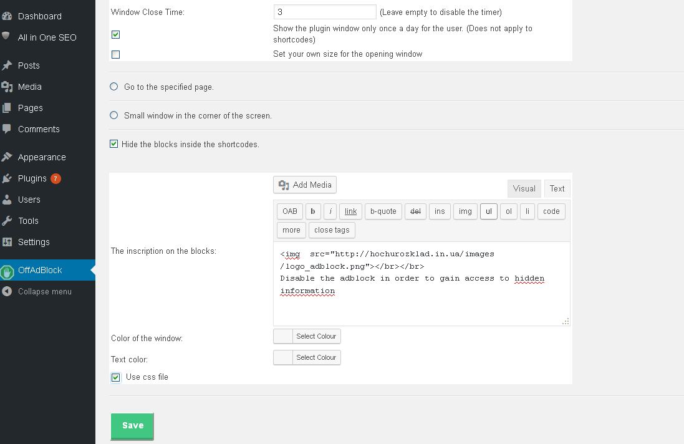Click the Plugins plug icon
684x444 pixels.
7,178
